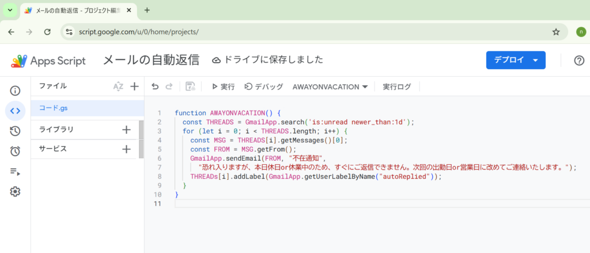Select the Editor code icon in sidebar

(16, 111)
